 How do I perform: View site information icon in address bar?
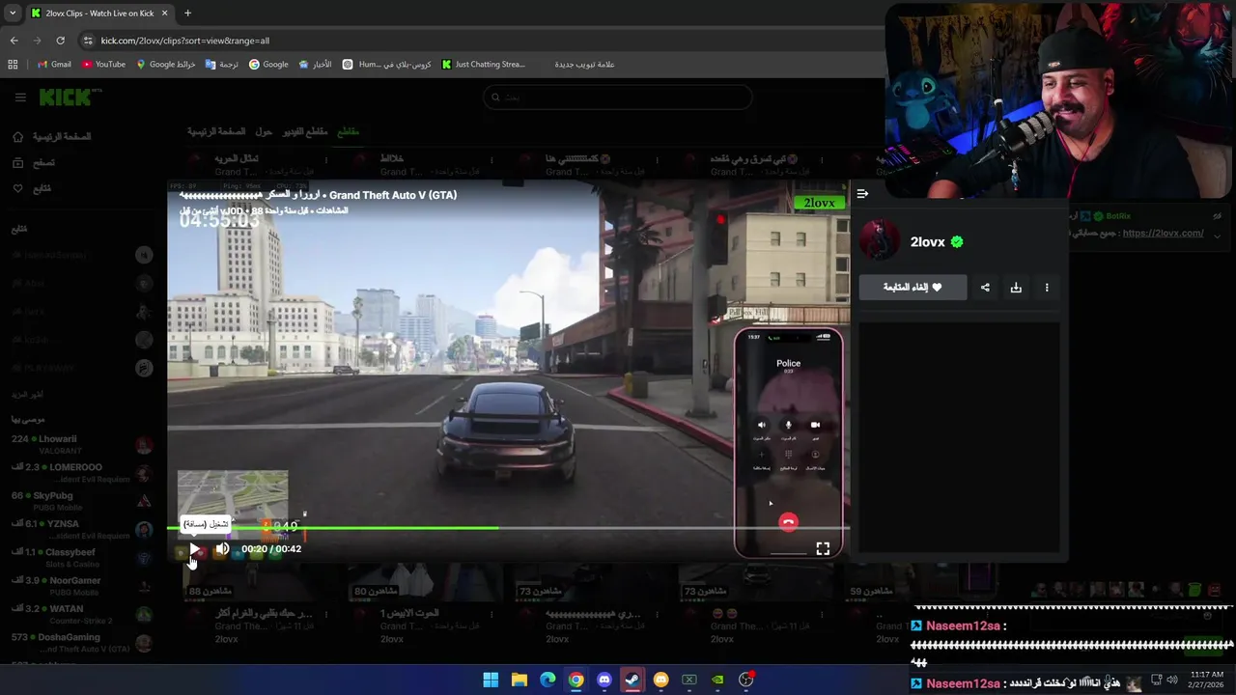click(x=88, y=41)
